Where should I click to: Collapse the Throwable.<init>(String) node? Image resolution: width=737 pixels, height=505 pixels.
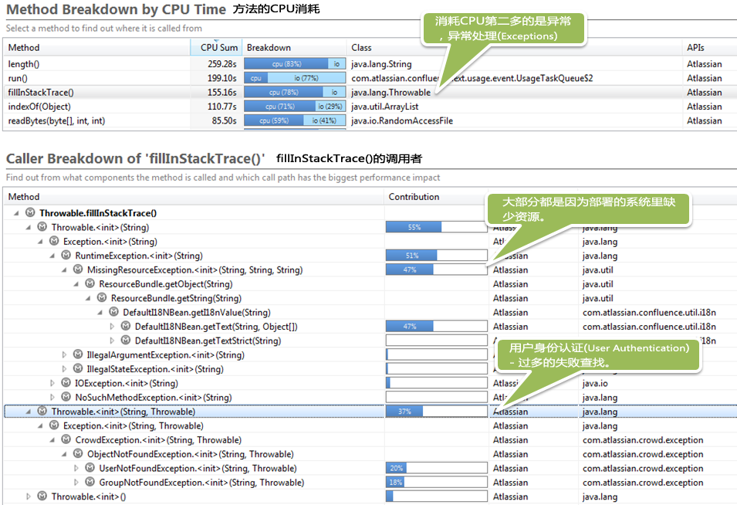tap(29, 227)
